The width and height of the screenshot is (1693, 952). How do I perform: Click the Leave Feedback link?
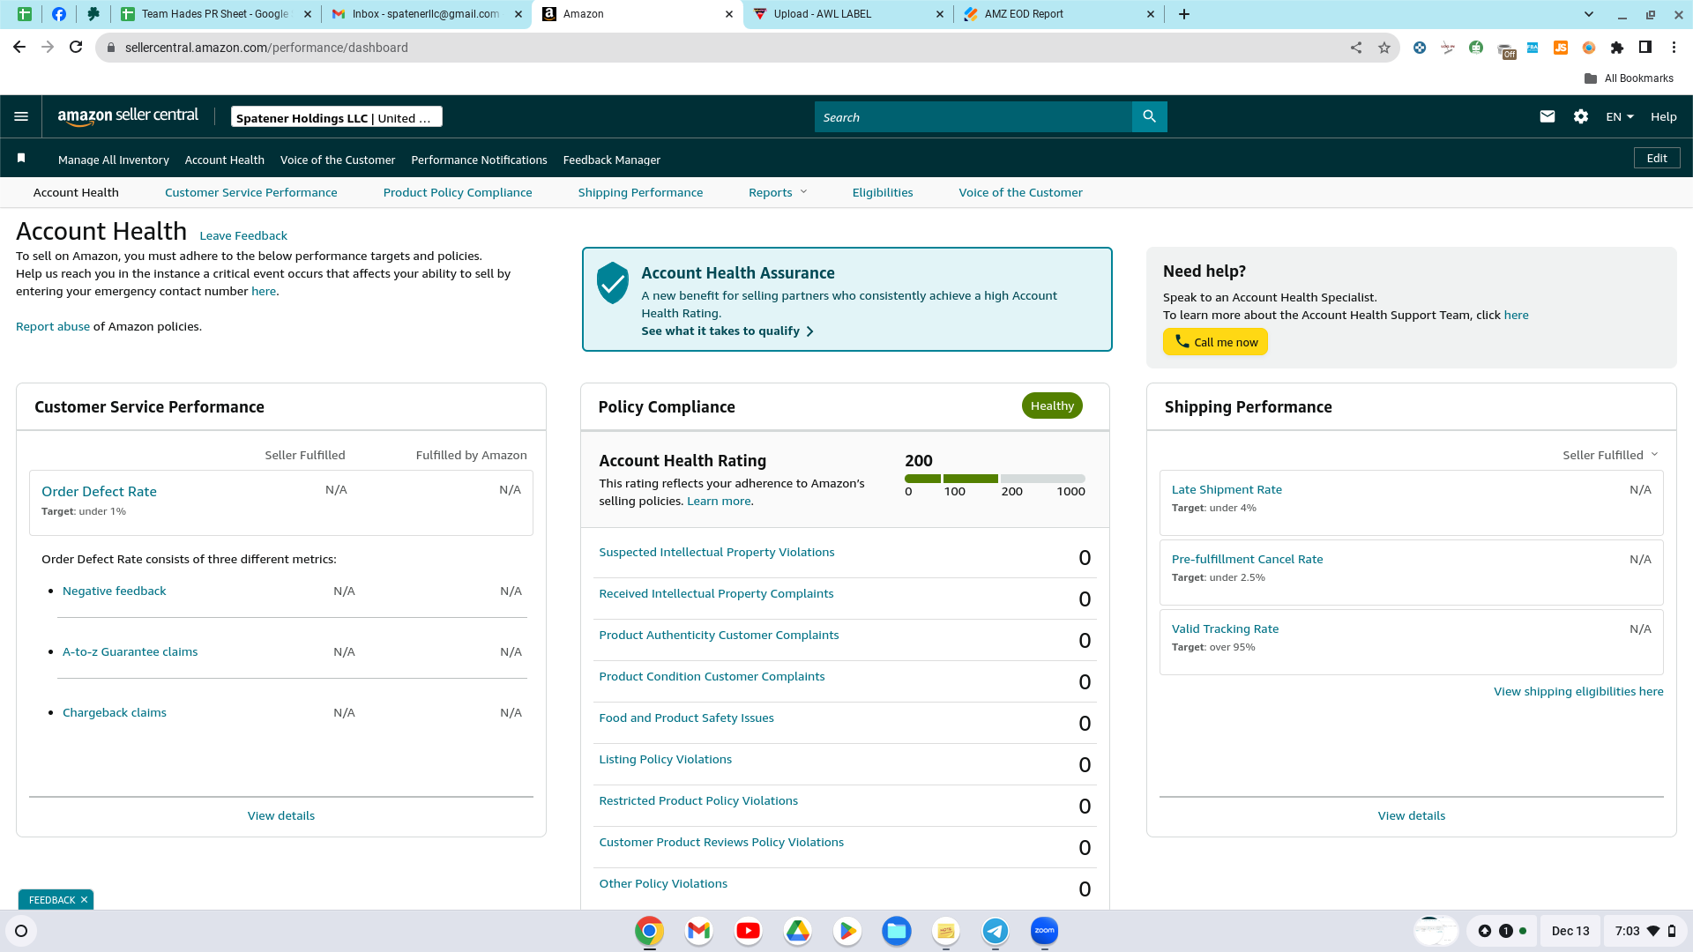tap(243, 235)
